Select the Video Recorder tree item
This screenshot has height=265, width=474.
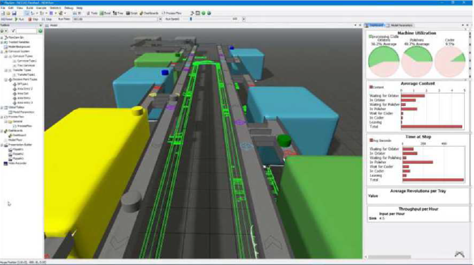17,163
